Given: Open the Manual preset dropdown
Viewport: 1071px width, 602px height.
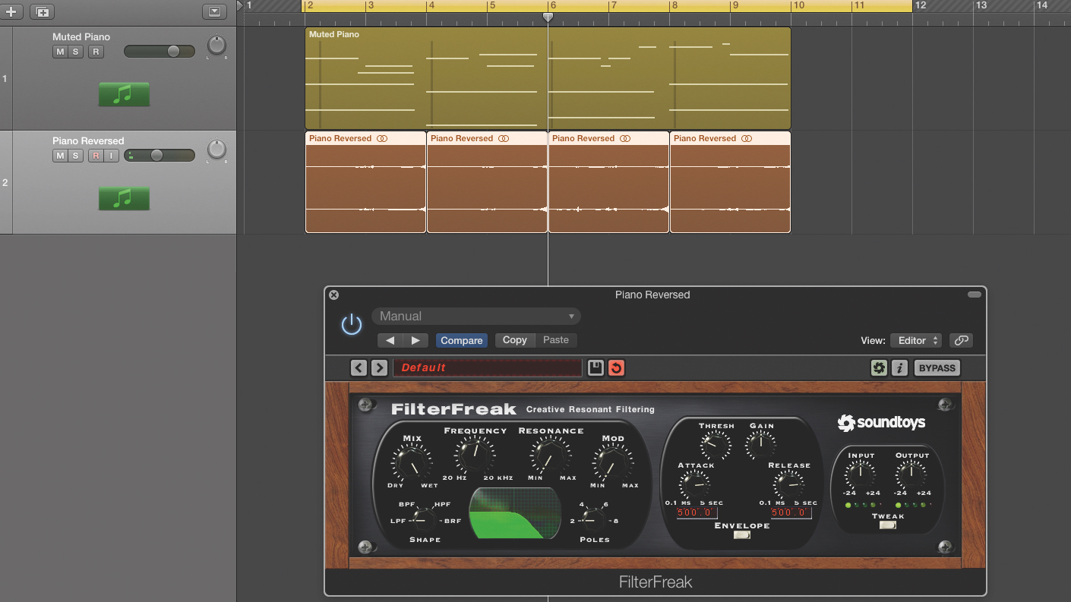Looking at the screenshot, I should pyautogui.click(x=476, y=317).
